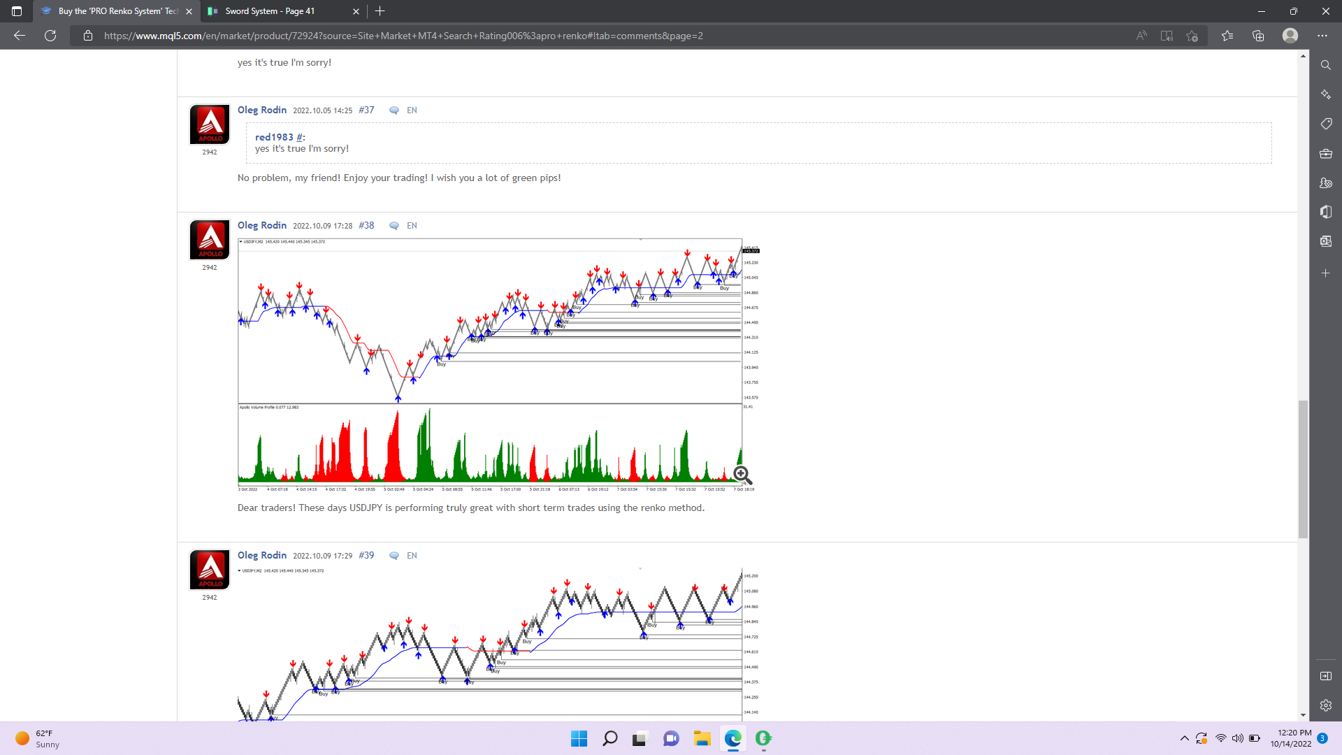Click the Favorites star icon in toolbar

pyautogui.click(x=1227, y=36)
